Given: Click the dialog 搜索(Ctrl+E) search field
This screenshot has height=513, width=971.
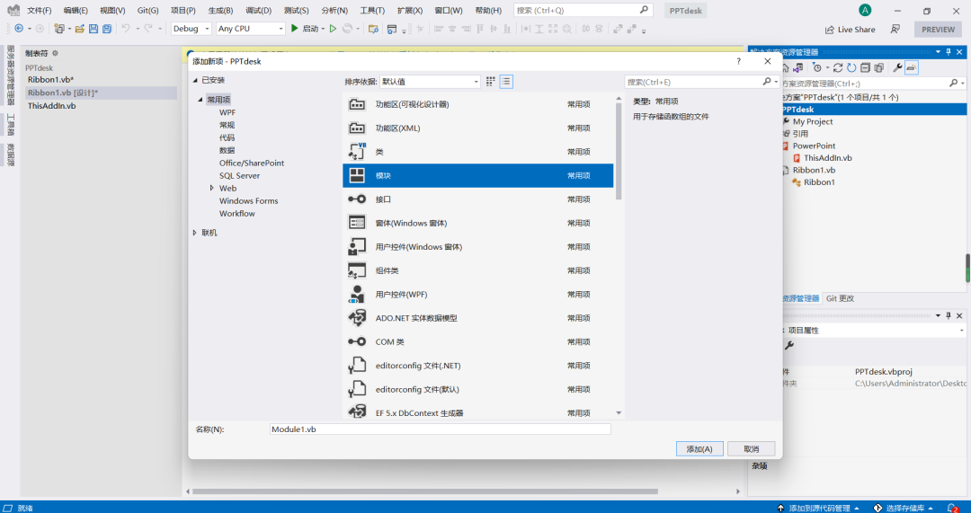Looking at the screenshot, I should [693, 82].
